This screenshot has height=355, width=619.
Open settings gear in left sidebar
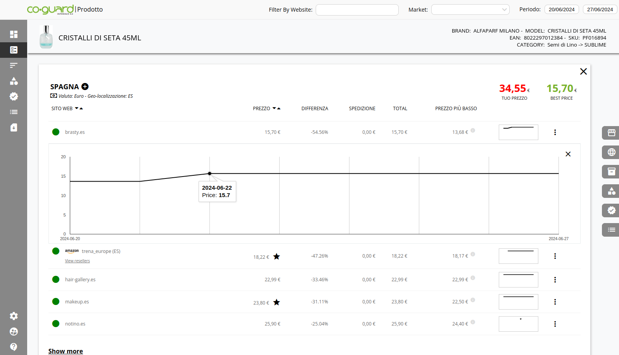(14, 316)
